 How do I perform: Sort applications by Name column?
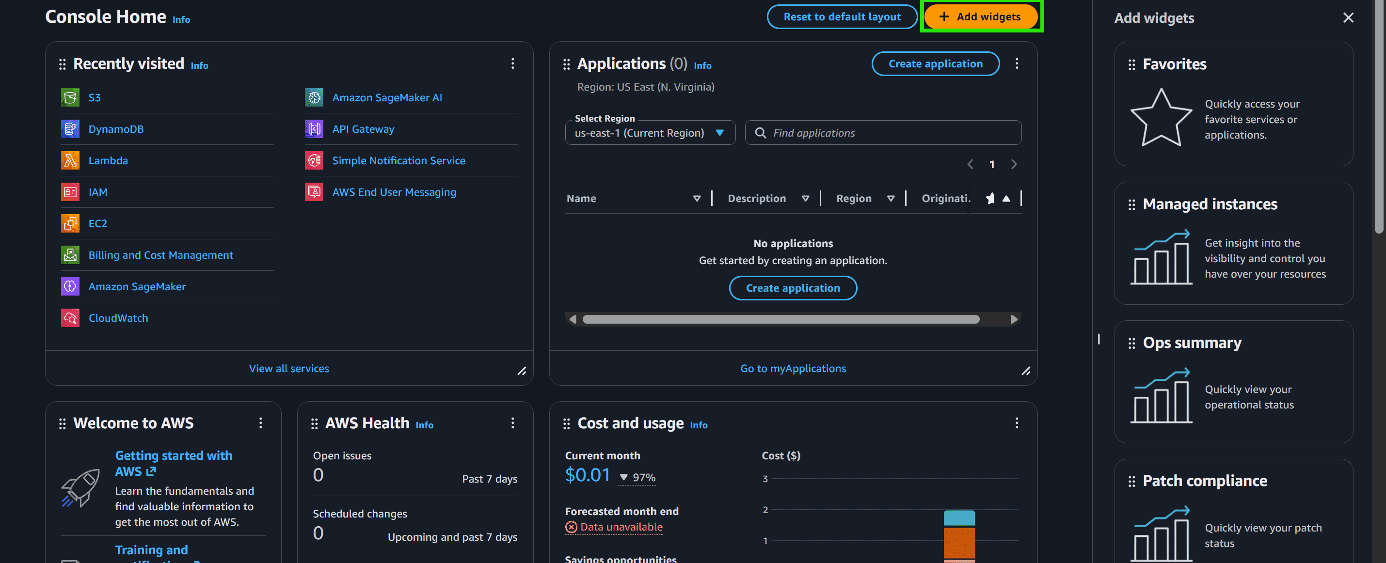pos(697,199)
